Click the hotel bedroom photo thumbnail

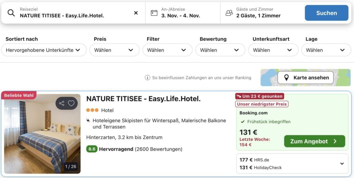(x=42, y=138)
